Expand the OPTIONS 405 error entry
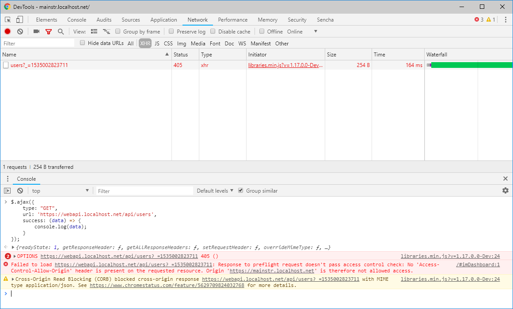The height and width of the screenshot is (309, 513). click(x=15, y=256)
